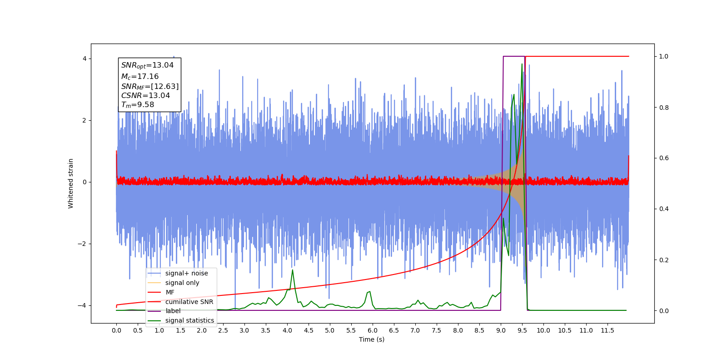Click the 4 tick label on the left axis
Screen dimensions: 727x363
pyautogui.click(x=85, y=59)
